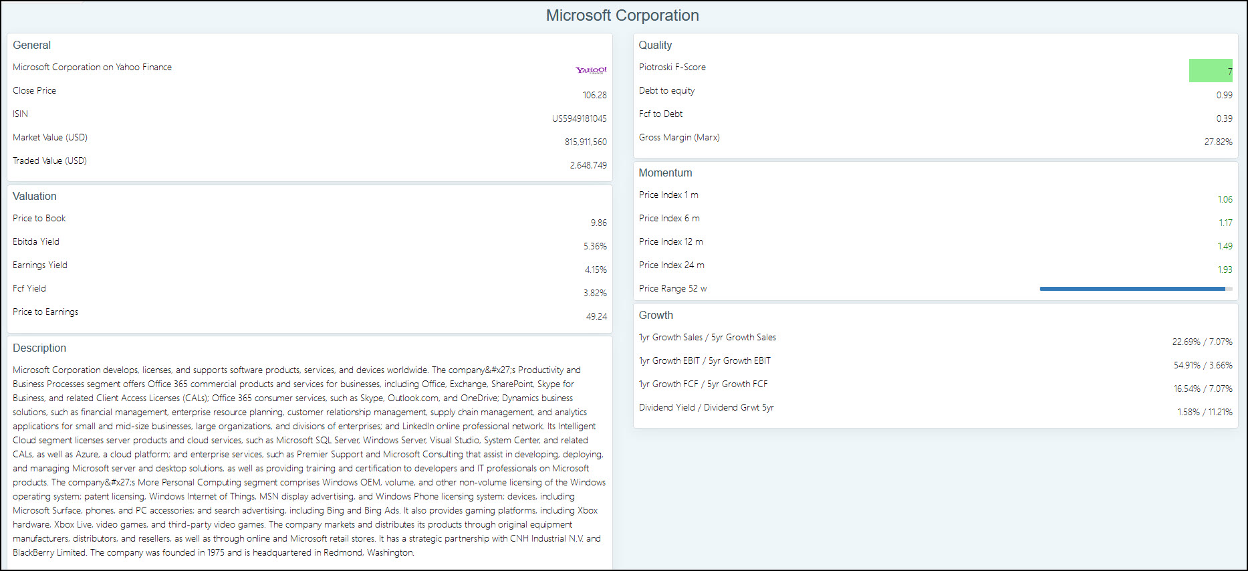Click the Momentum section heading

click(x=665, y=173)
